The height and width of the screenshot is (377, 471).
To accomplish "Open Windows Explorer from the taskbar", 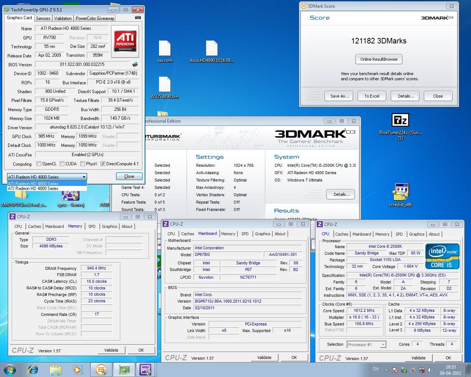I will click(56, 369).
